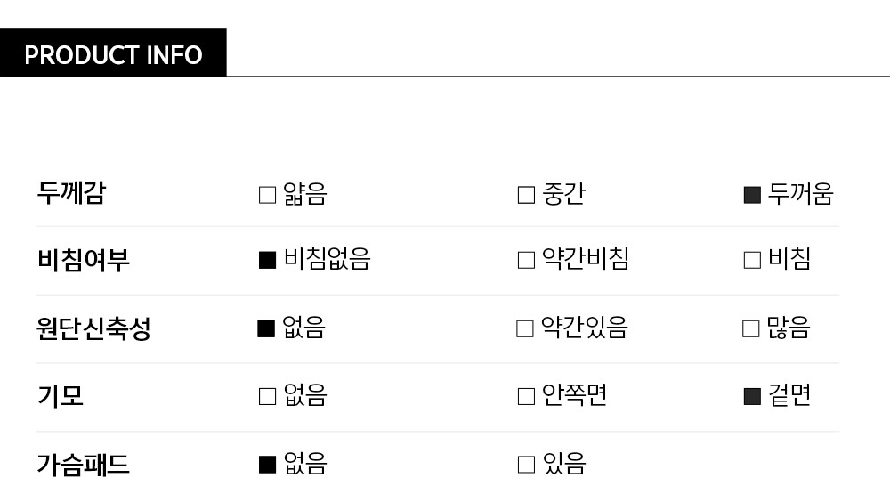Uncheck the 비침없음 checkbox
The height and width of the screenshot is (502, 890).
267,260
